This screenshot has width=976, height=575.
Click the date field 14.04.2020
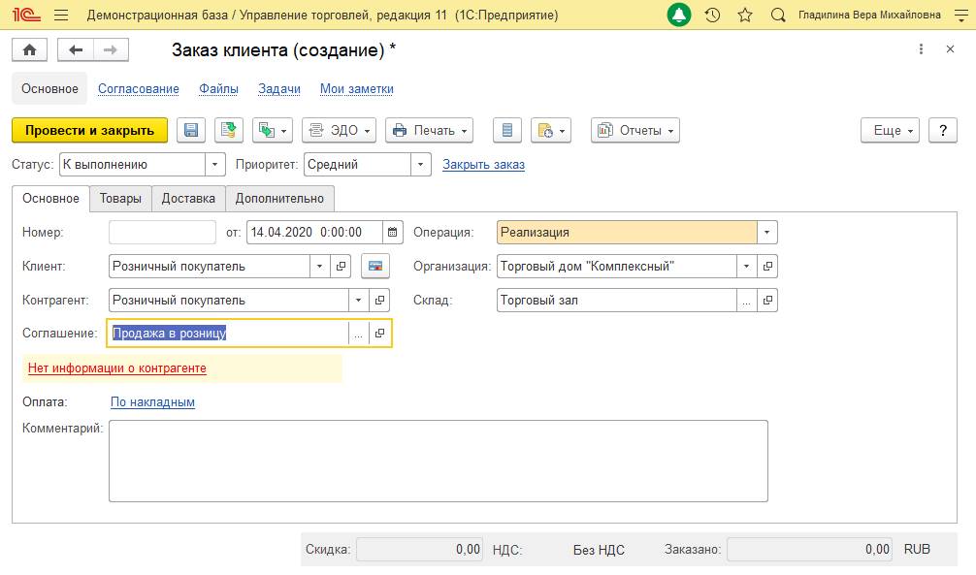tap(314, 232)
